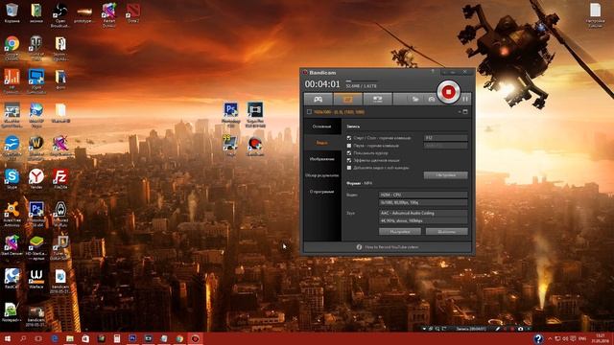Screen dimensions: 614x345
Task: Select the text file icon at top right
Action: [x=595, y=15]
